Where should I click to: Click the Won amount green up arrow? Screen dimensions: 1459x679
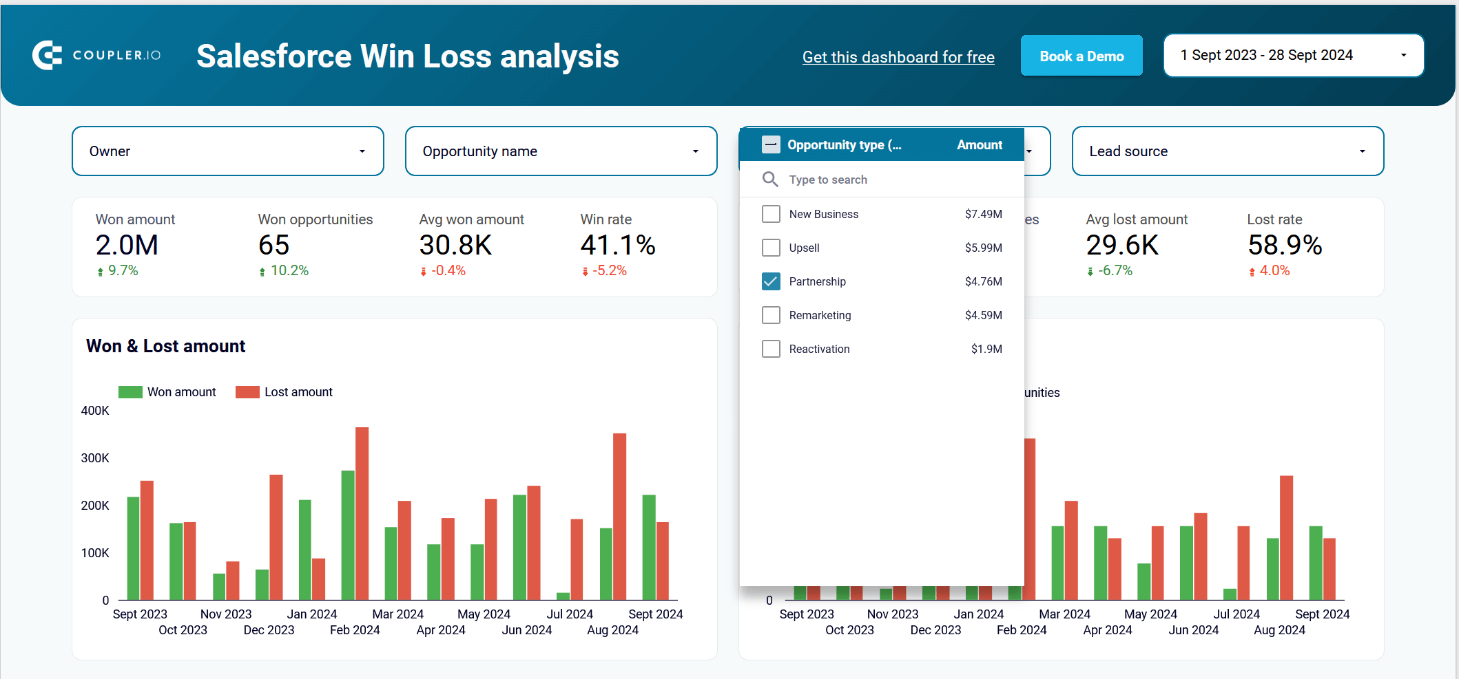click(101, 272)
